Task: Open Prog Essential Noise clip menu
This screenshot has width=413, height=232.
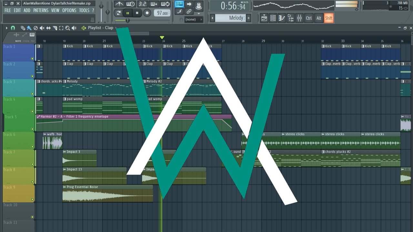Action: click(x=65, y=187)
